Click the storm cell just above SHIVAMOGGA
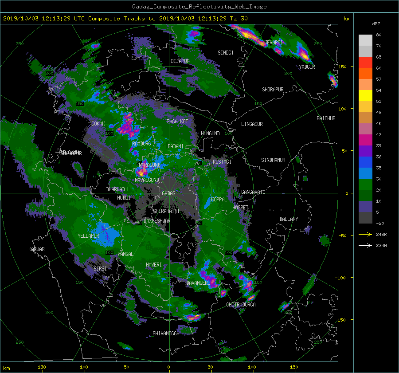 (193, 317)
